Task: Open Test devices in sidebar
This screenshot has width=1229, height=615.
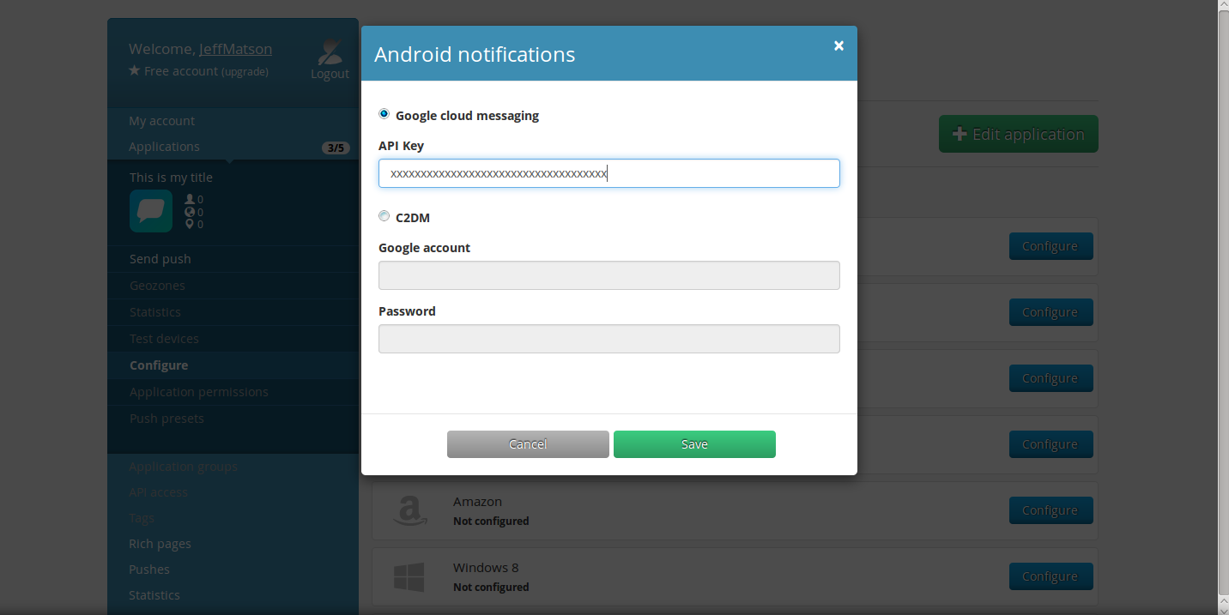Action: tap(164, 339)
